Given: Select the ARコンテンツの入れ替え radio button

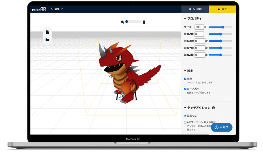Looking at the screenshot, I should point(185,123).
